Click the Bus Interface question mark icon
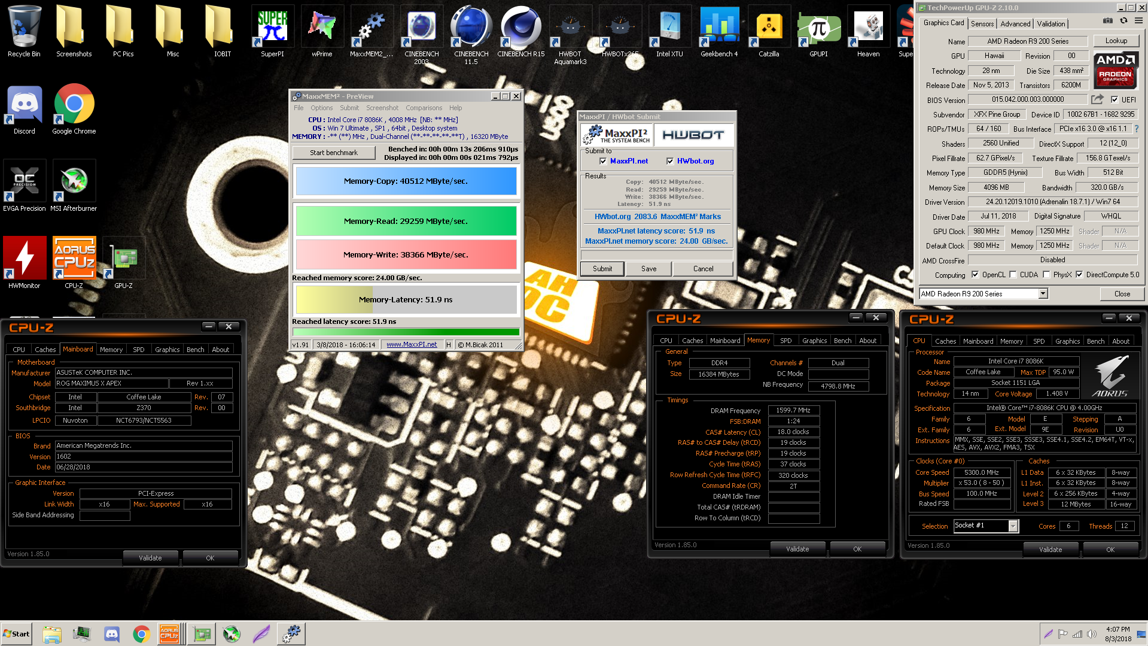Image resolution: width=1148 pixels, height=646 pixels. (1137, 129)
